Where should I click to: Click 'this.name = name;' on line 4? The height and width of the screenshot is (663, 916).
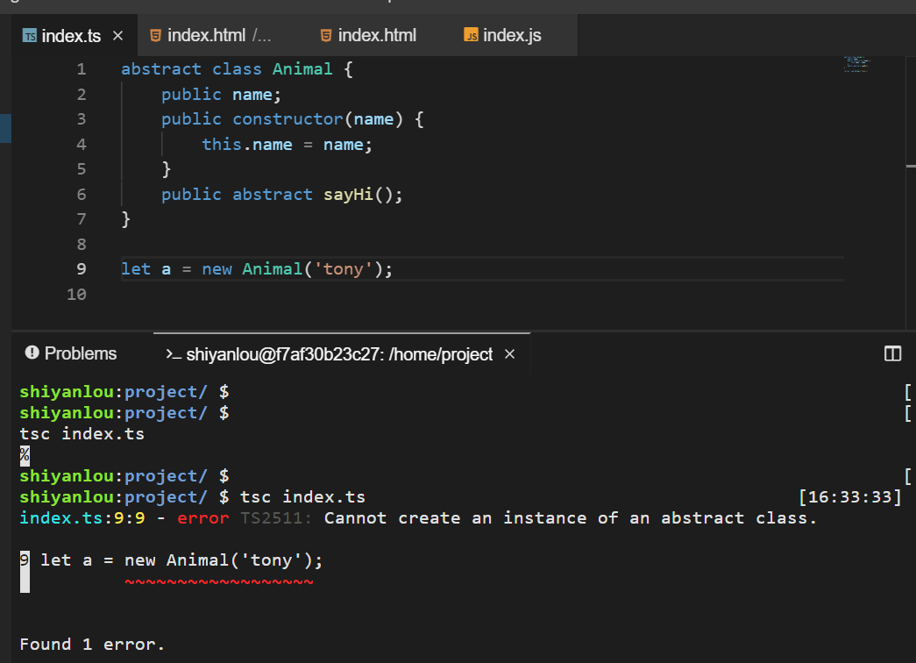287,145
